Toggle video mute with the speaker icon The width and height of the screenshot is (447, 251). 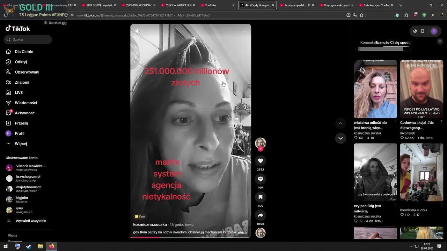(138, 31)
